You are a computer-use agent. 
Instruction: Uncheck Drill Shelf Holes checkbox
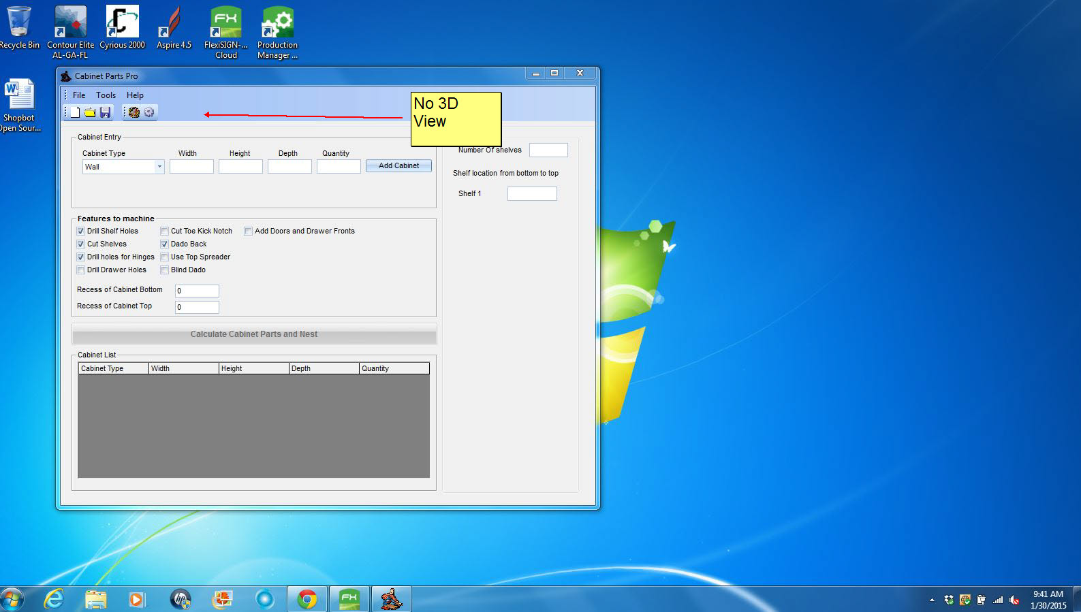coord(81,231)
